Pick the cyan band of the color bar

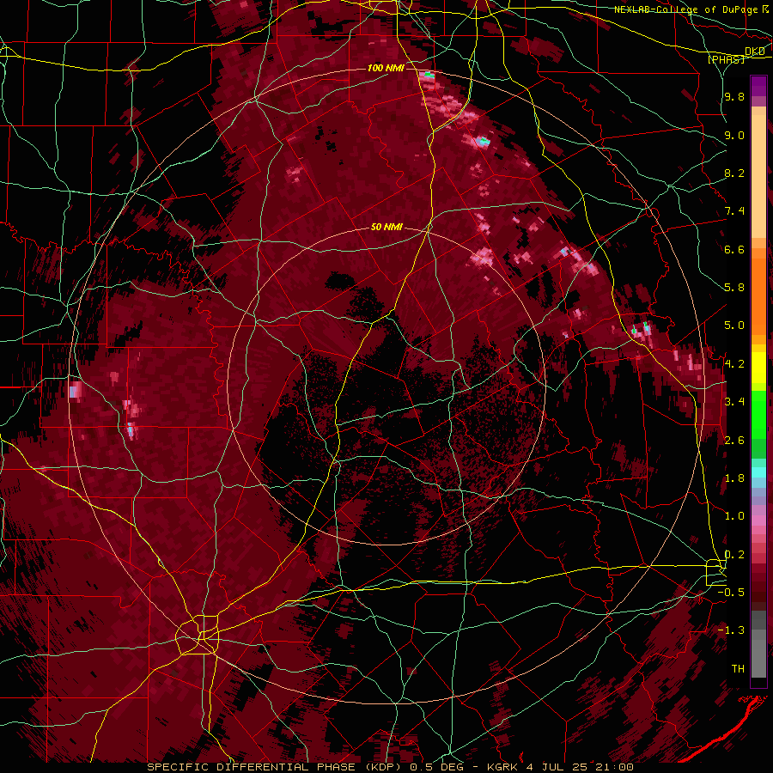(x=758, y=472)
